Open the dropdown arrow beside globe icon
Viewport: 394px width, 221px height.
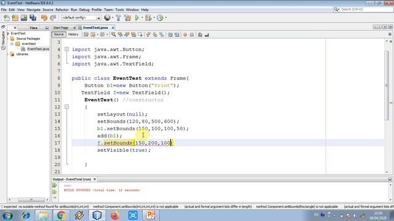point(112,18)
